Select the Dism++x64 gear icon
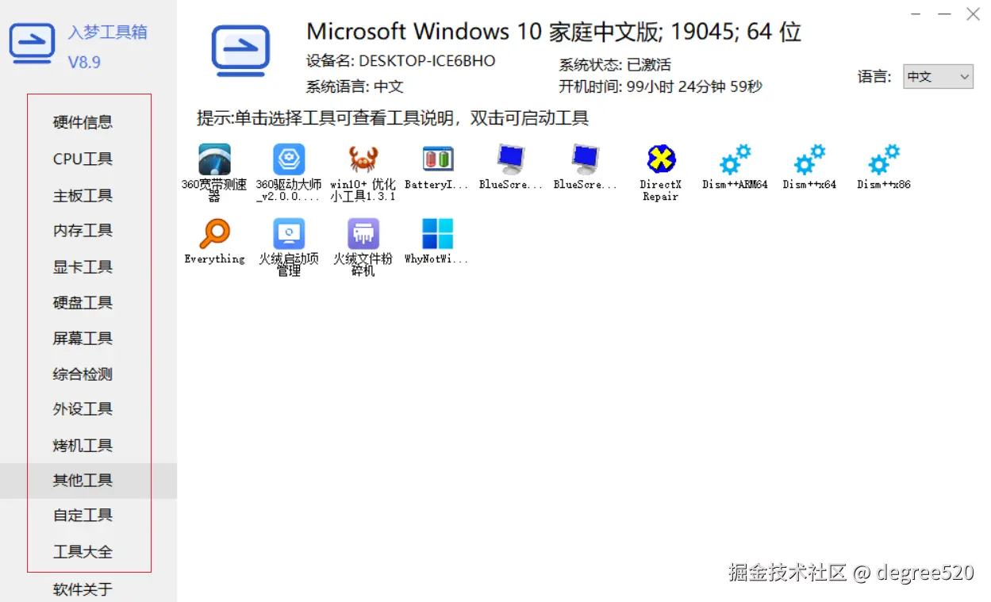The height and width of the screenshot is (602, 991). click(x=809, y=159)
